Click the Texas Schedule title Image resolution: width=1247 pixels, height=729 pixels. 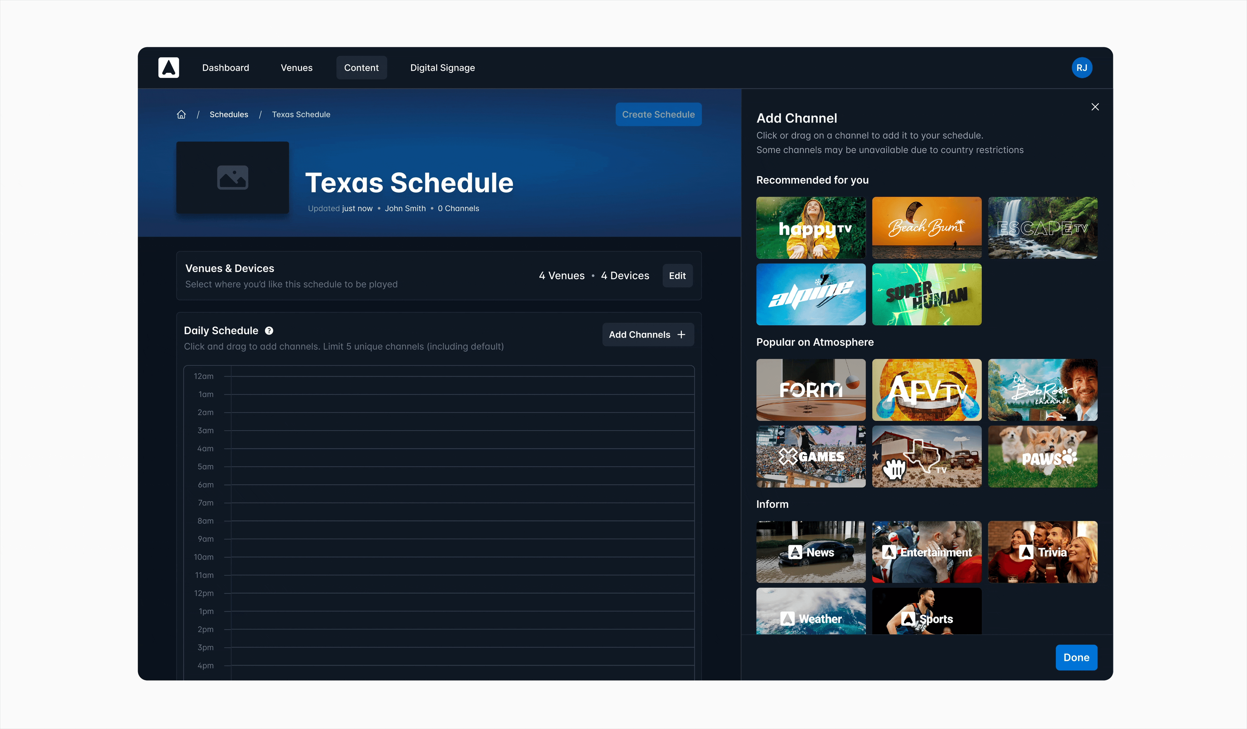click(x=409, y=183)
